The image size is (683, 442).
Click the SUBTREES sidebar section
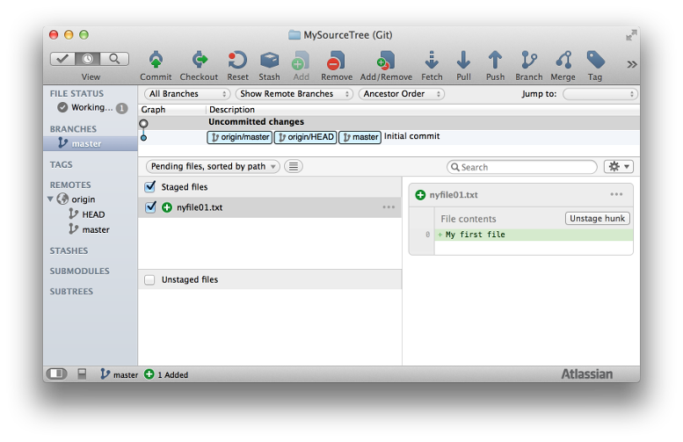pos(71,292)
